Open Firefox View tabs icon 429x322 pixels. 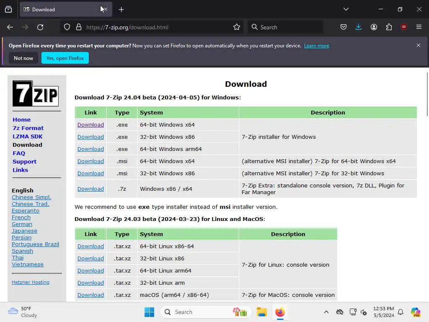(8, 9)
